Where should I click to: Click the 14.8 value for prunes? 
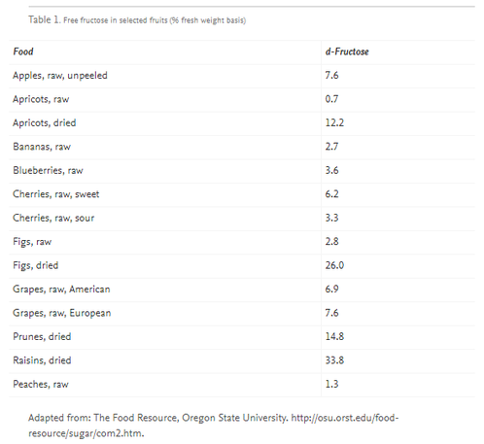point(334,336)
